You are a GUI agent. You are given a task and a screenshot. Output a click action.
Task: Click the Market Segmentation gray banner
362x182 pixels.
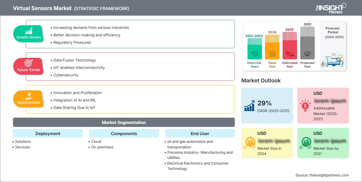pos(124,122)
